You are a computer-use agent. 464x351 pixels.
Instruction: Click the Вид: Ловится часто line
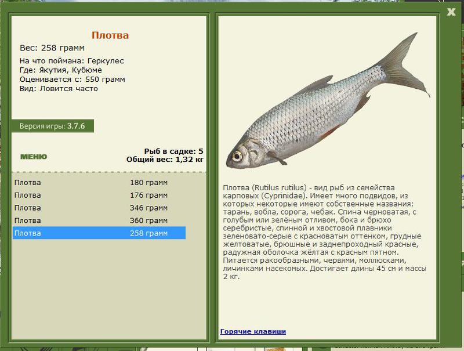[x=59, y=89]
